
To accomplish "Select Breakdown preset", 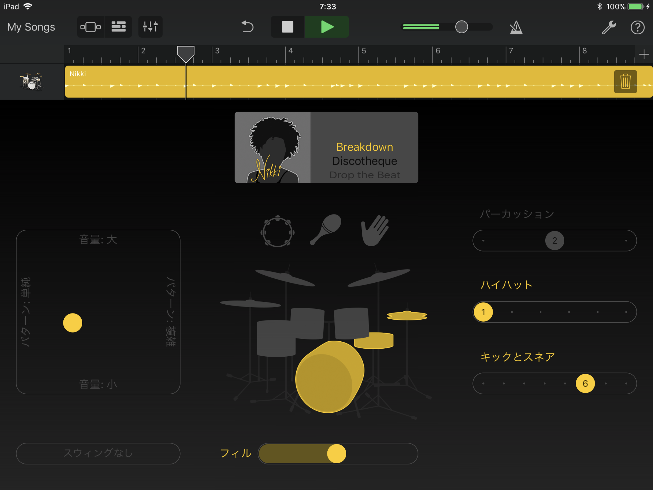I will click(x=365, y=147).
